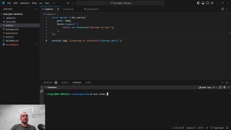
Task: Close the bottom panel
Action: click(227, 83)
